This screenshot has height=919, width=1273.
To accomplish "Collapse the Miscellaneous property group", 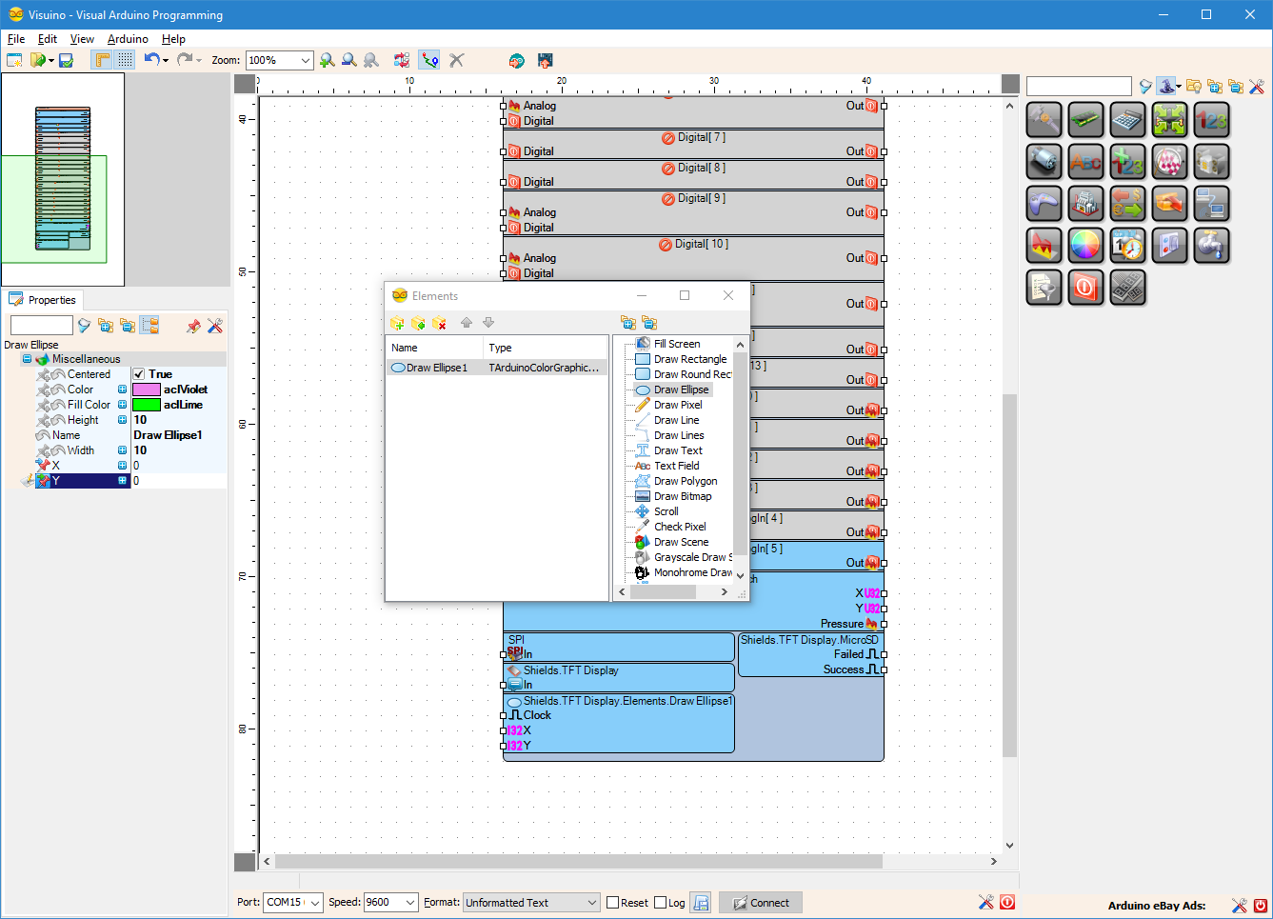I will (27, 359).
